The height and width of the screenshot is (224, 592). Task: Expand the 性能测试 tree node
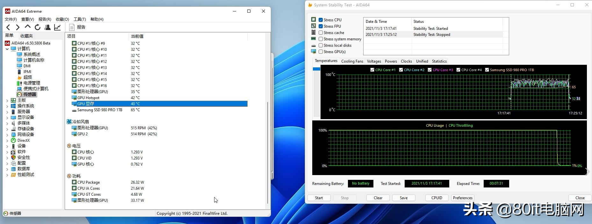point(7,175)
